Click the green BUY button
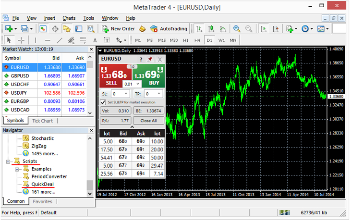Image resolution: width=352 pixels, height=223 pixels. pos(149,76)
